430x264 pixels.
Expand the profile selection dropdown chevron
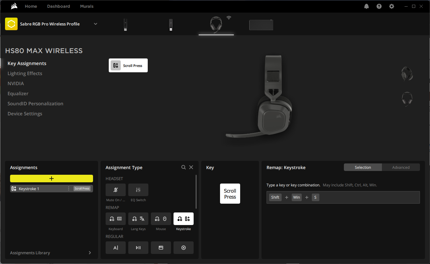tap(96, 24)
